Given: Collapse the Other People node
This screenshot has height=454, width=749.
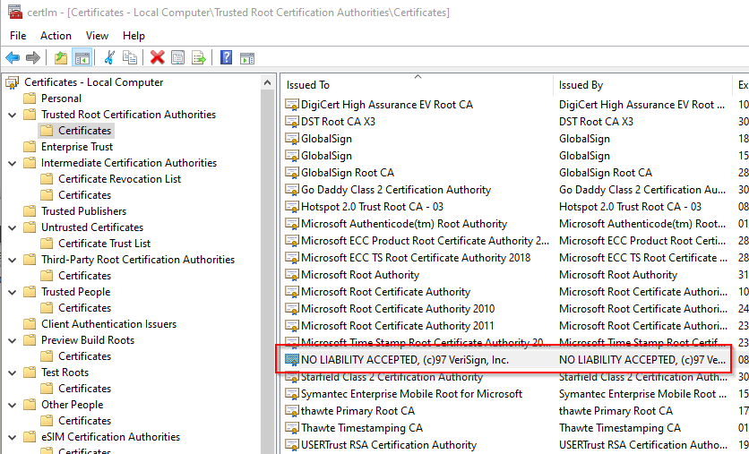Looking at the screenshot, I should click(x=13, y=405).
